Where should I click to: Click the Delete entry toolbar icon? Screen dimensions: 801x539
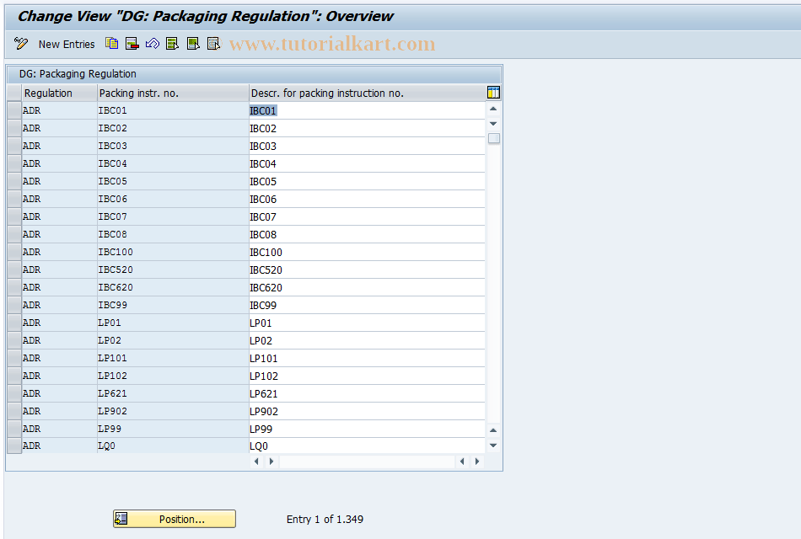131,43
